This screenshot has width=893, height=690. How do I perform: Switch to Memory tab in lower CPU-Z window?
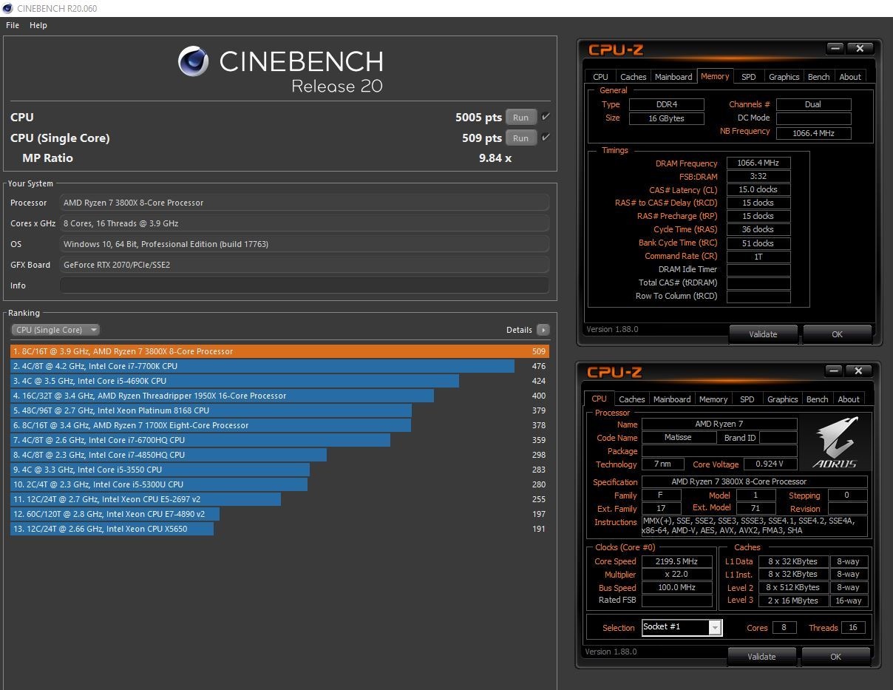coord(713,399)
